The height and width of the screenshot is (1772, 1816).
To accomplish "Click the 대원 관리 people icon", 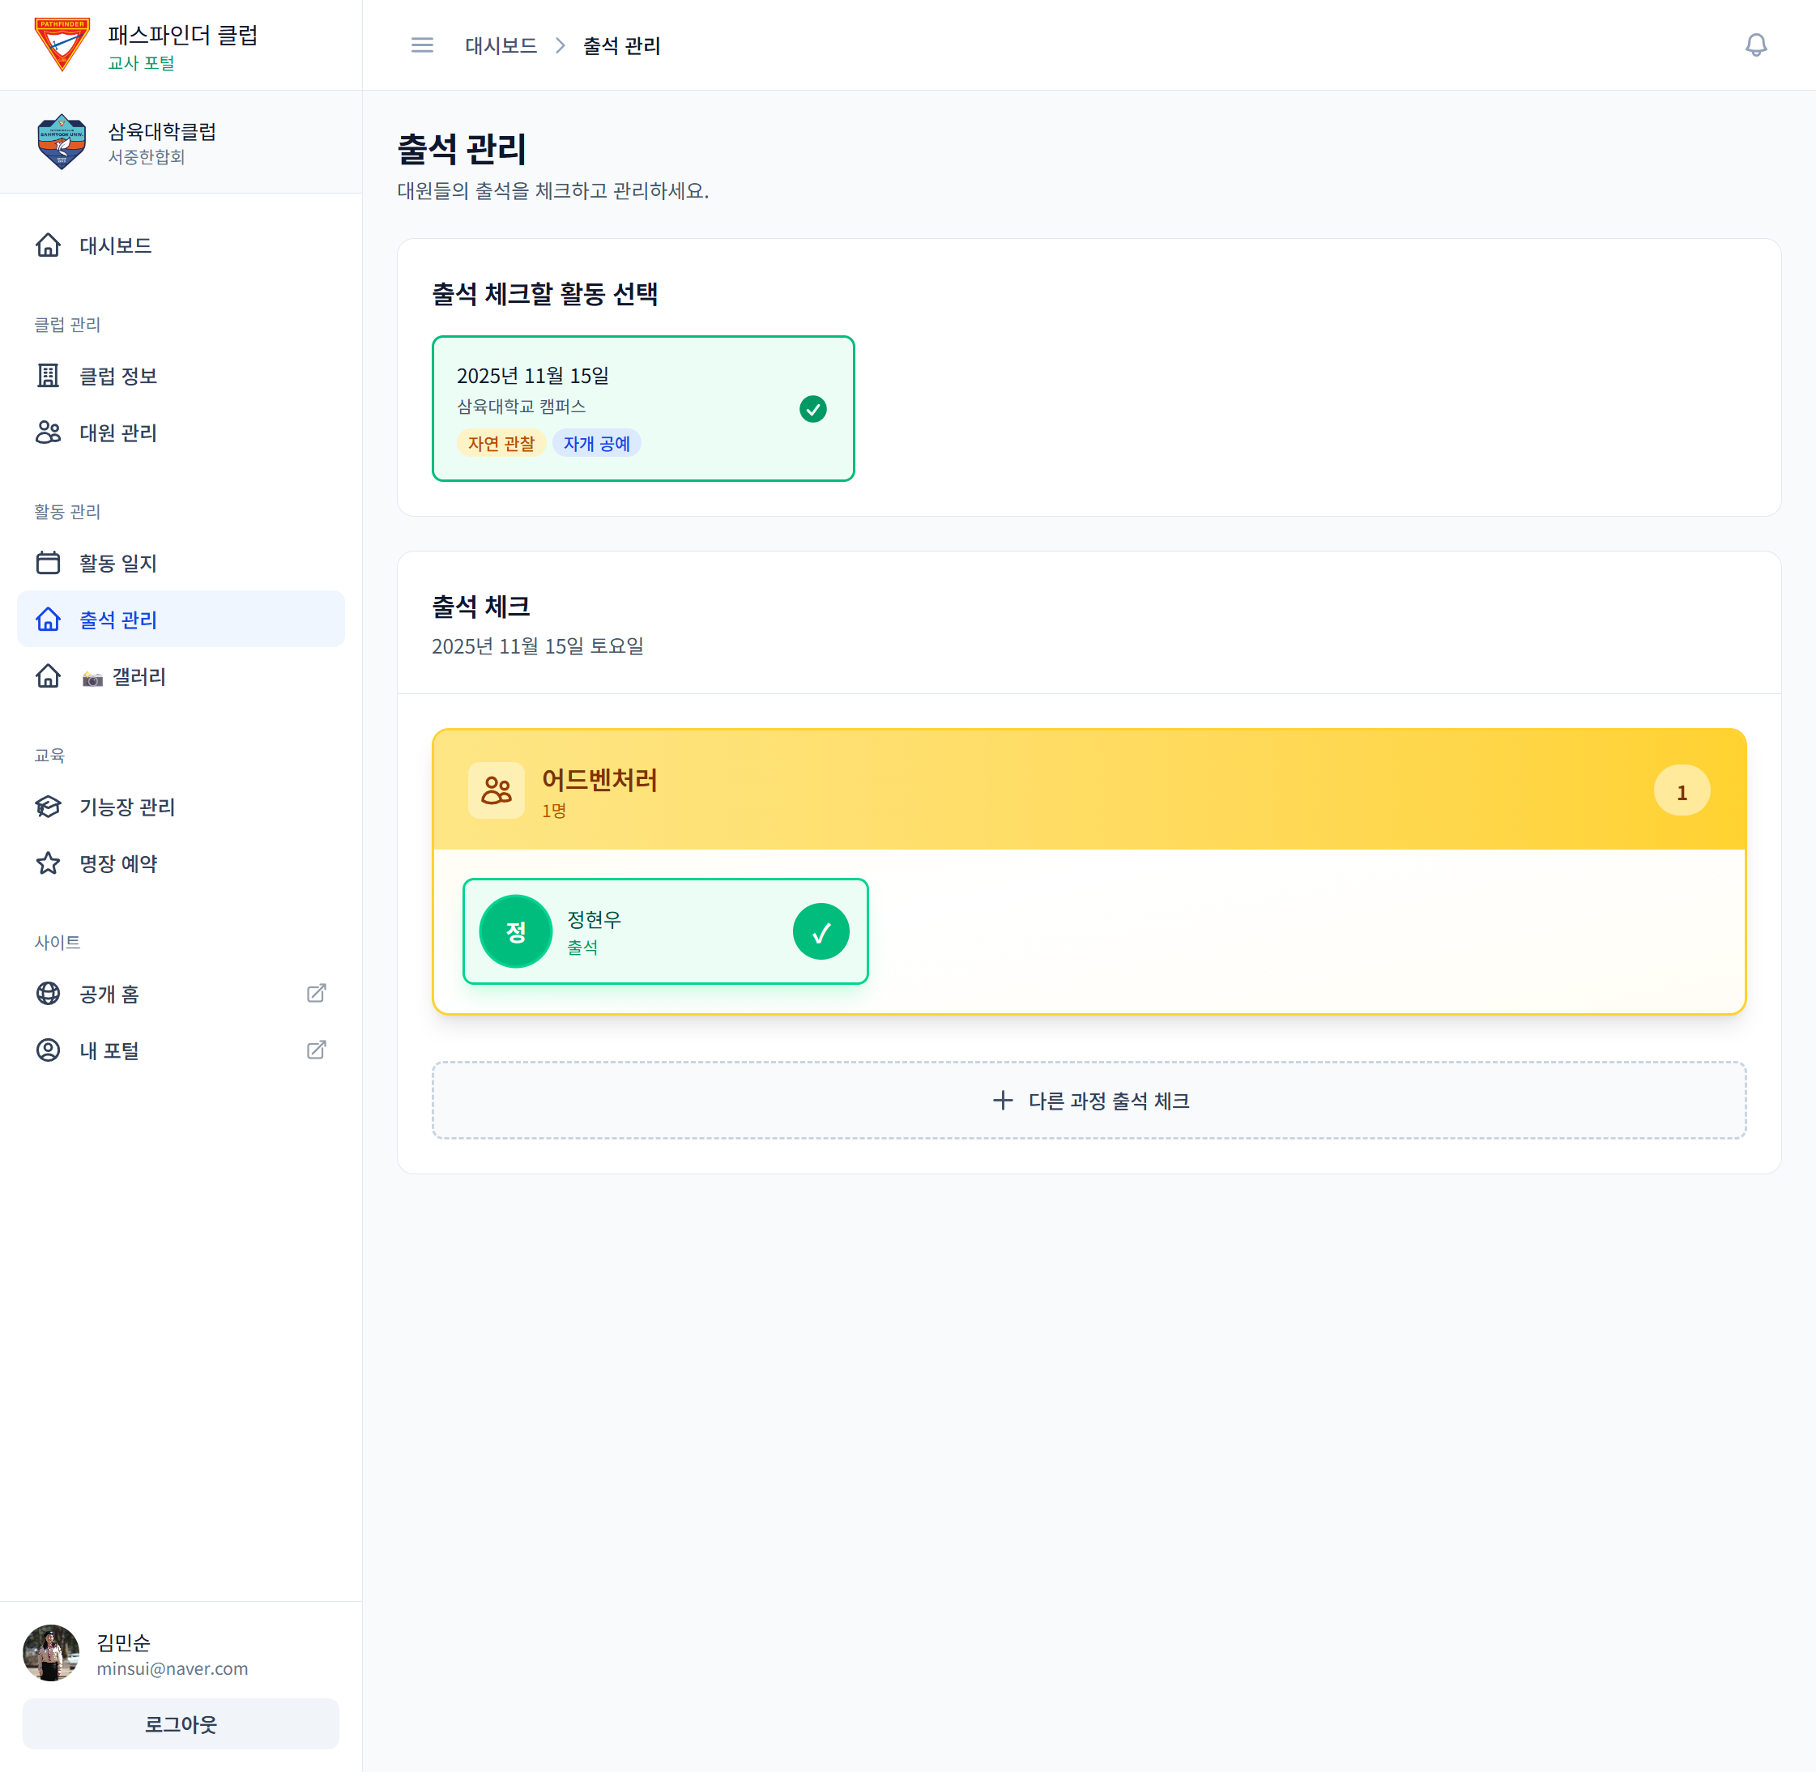I will (49, 432).
